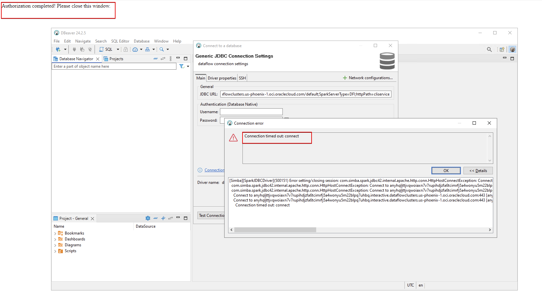Open the Navigate menu
Screen dimensions: 542x297
(x=83, y=41)
